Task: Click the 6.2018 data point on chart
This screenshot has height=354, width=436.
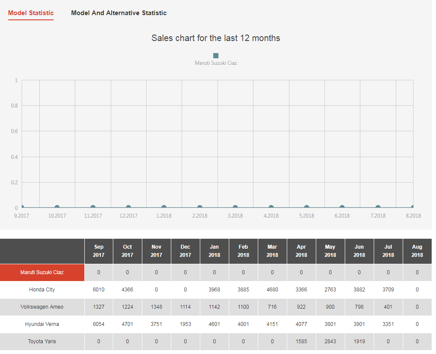Action: tap(342, 207)
